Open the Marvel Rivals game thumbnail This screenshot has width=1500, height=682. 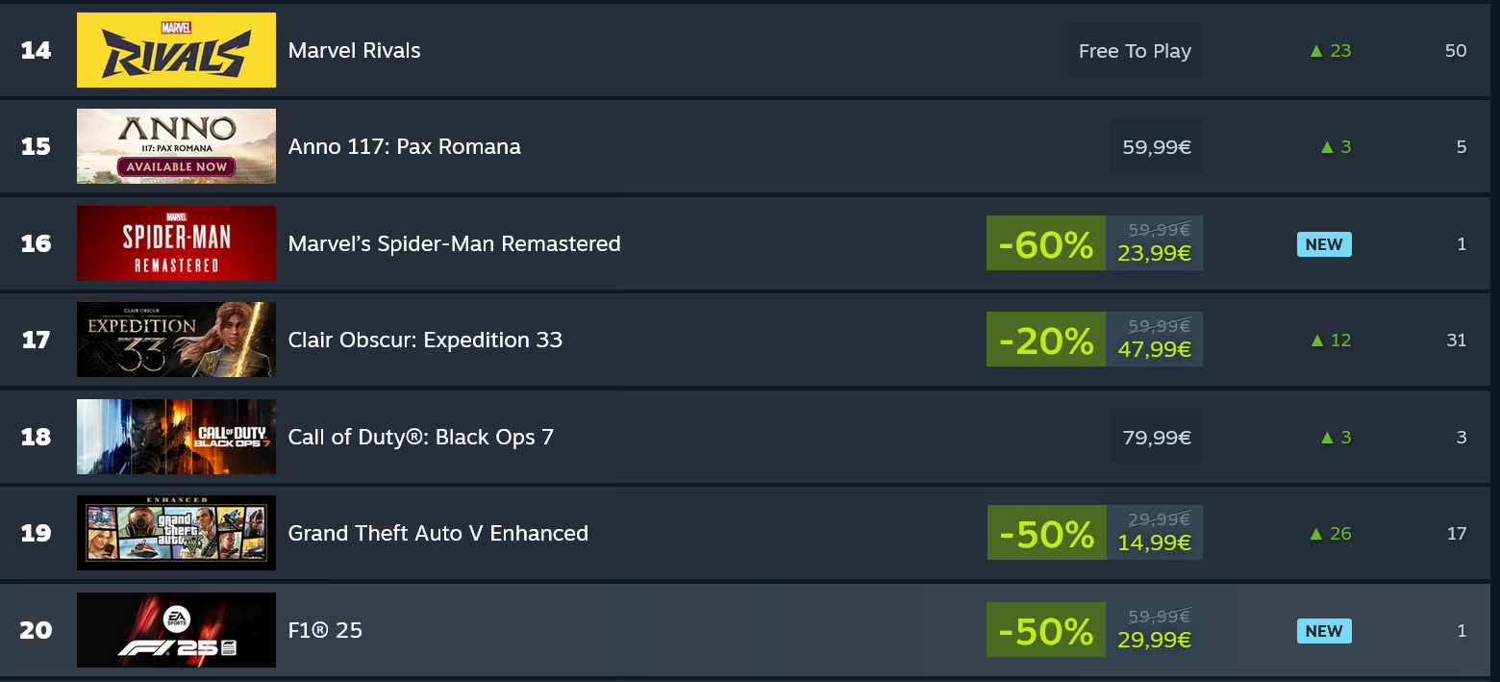(x=176, y=50)
